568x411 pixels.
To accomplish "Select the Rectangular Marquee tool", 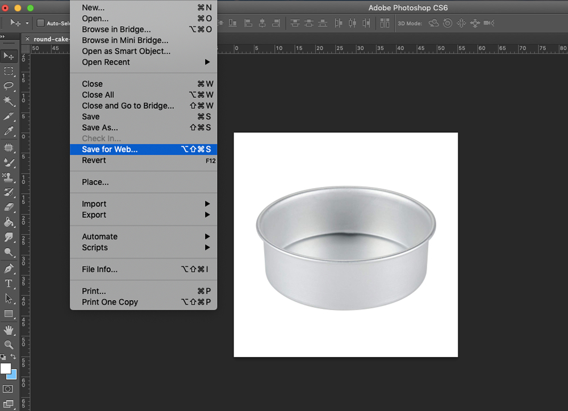I will point(9,70).
